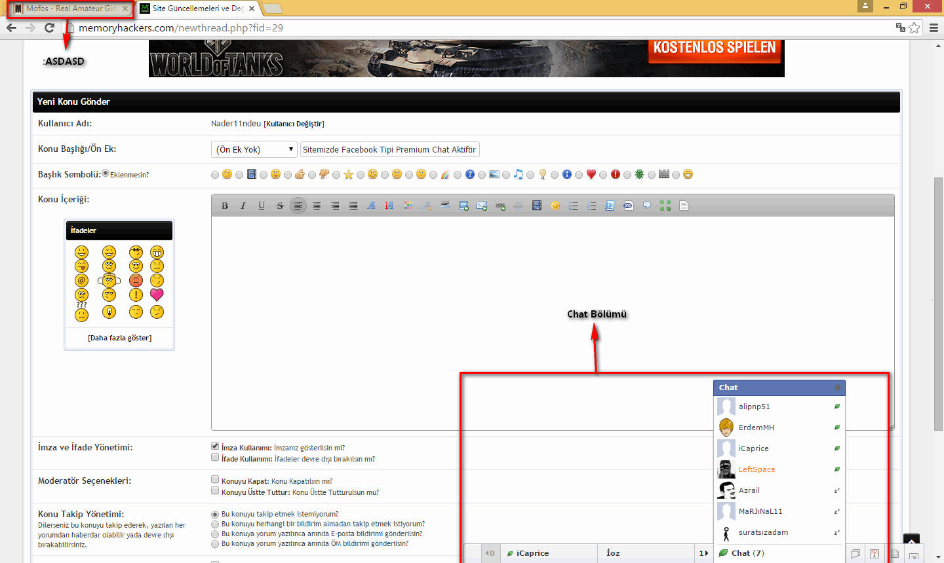The height and width of the screenshot is (563, 944).
Task: Click the insert quote bubble icon
Action: click(x=647, y=206)
